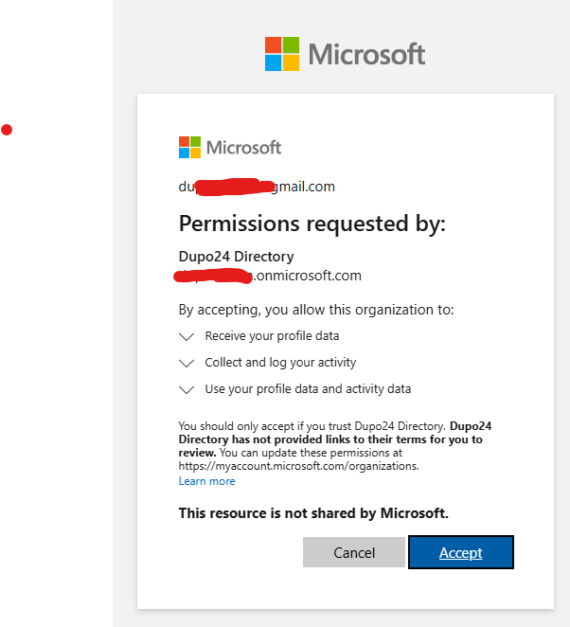This screenshot has width=570, height=627.
Task: Select 'Use your profile data and activity data' text
Action: (308, 388)
